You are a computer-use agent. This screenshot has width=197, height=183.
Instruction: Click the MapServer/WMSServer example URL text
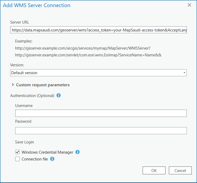[x=82, y=48]
